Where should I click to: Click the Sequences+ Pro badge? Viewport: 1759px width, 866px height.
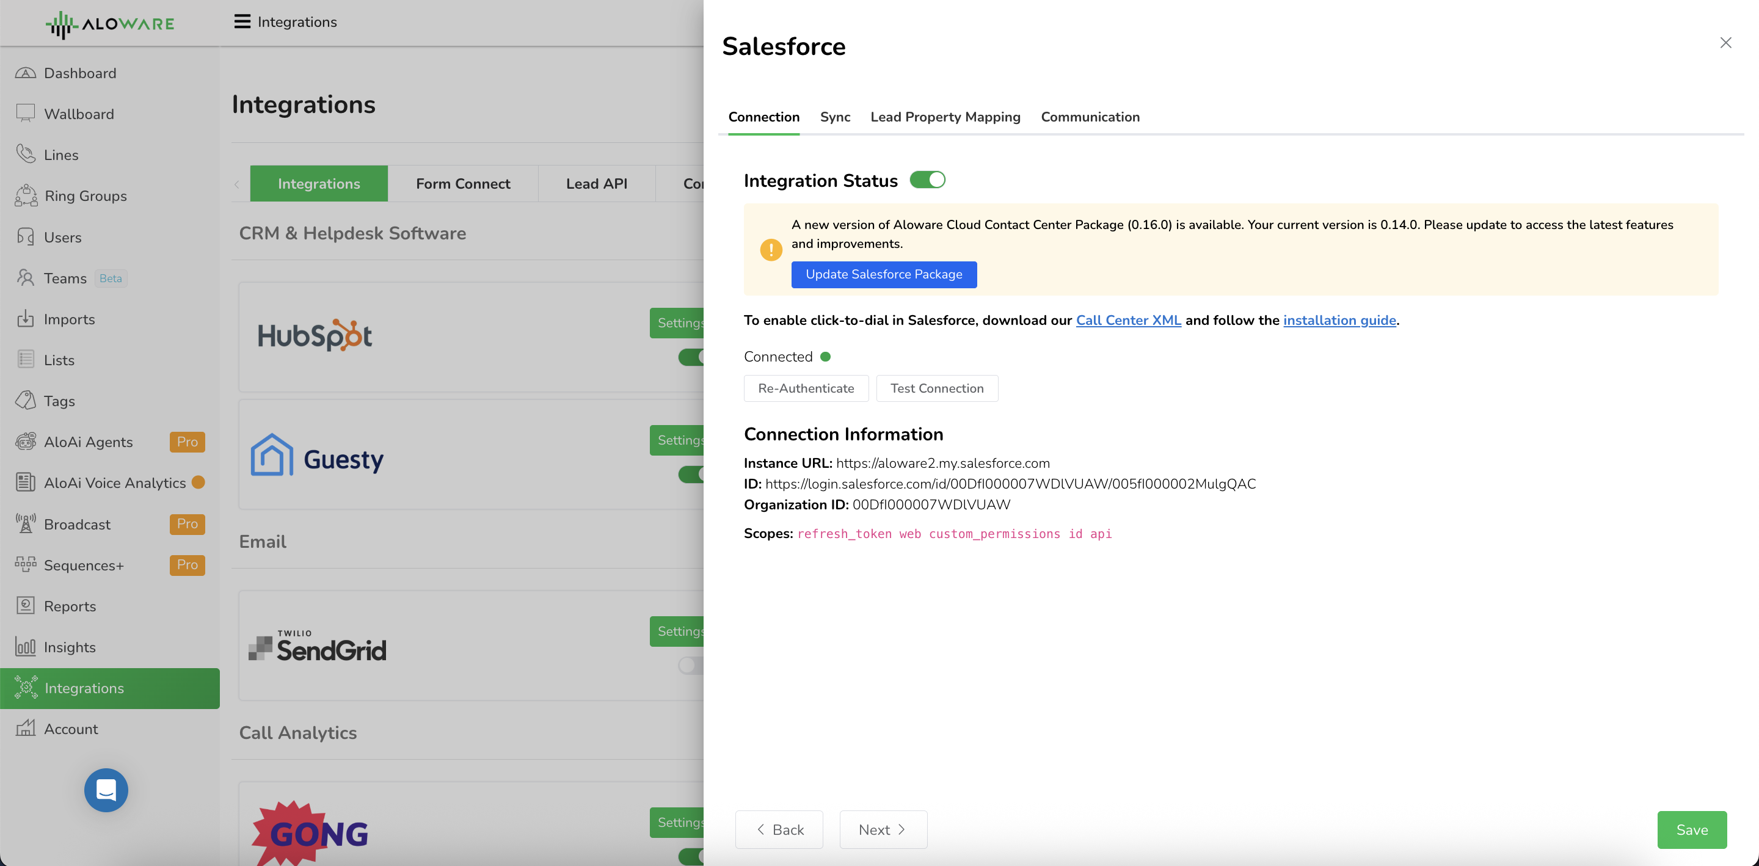[187, 565]
